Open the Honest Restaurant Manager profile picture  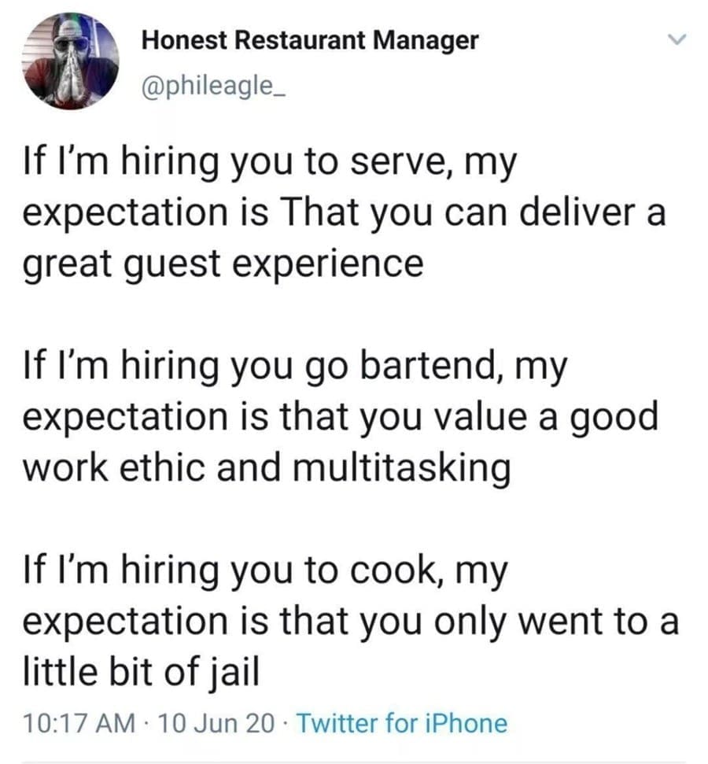pyautogui.click(x=71, y=61)
